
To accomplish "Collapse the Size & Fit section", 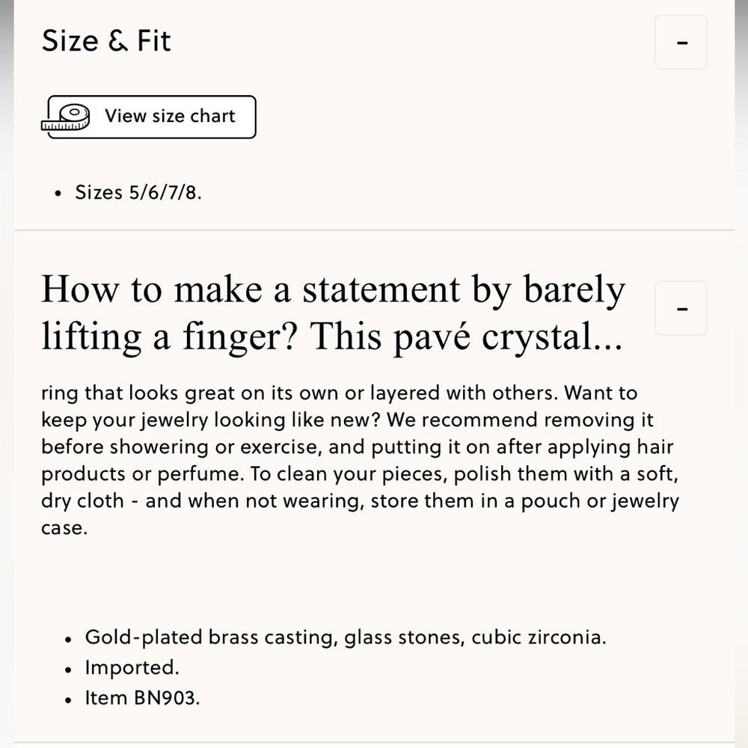I will click(x=681, y=42).
